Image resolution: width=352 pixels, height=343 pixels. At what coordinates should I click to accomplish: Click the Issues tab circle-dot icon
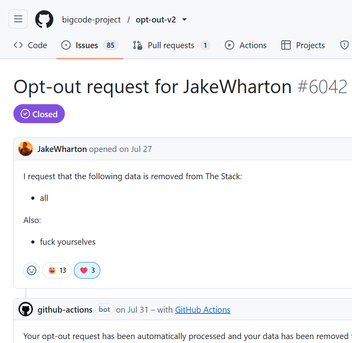(66, 45)
